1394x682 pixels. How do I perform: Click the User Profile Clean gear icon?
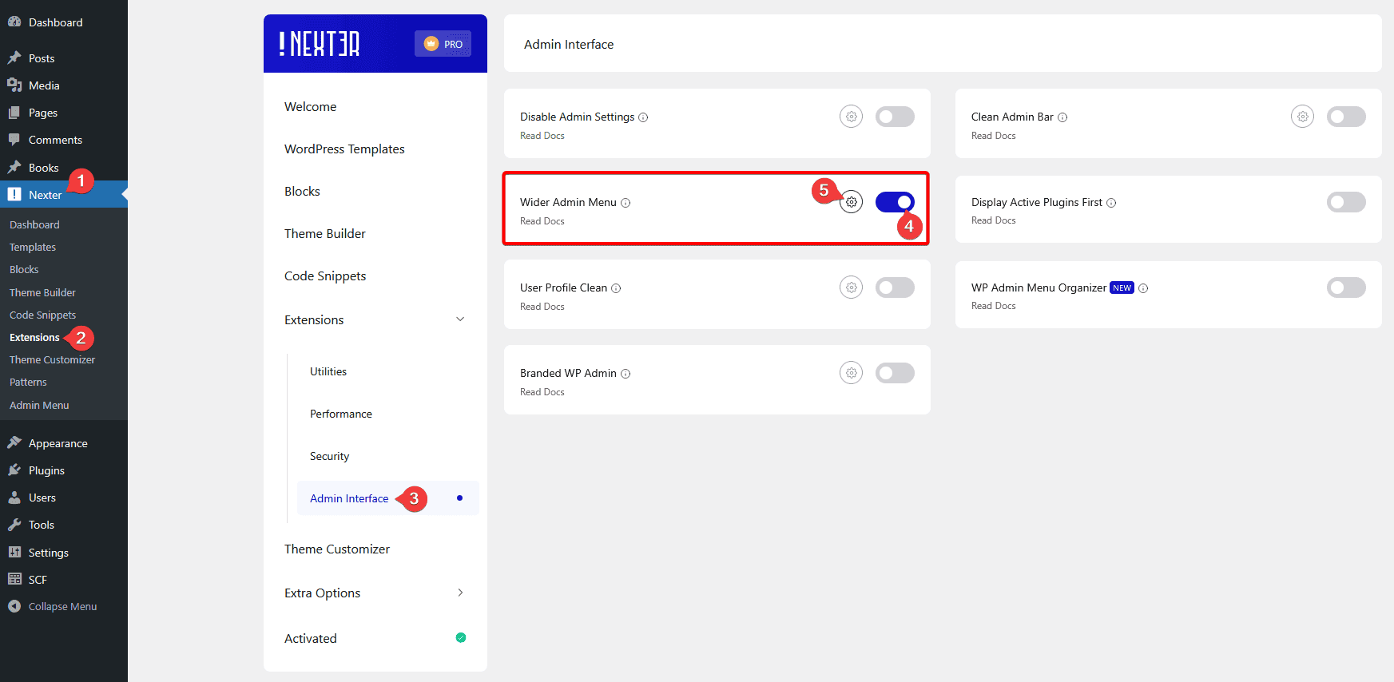pyautogui.click(x=852, y=287)
